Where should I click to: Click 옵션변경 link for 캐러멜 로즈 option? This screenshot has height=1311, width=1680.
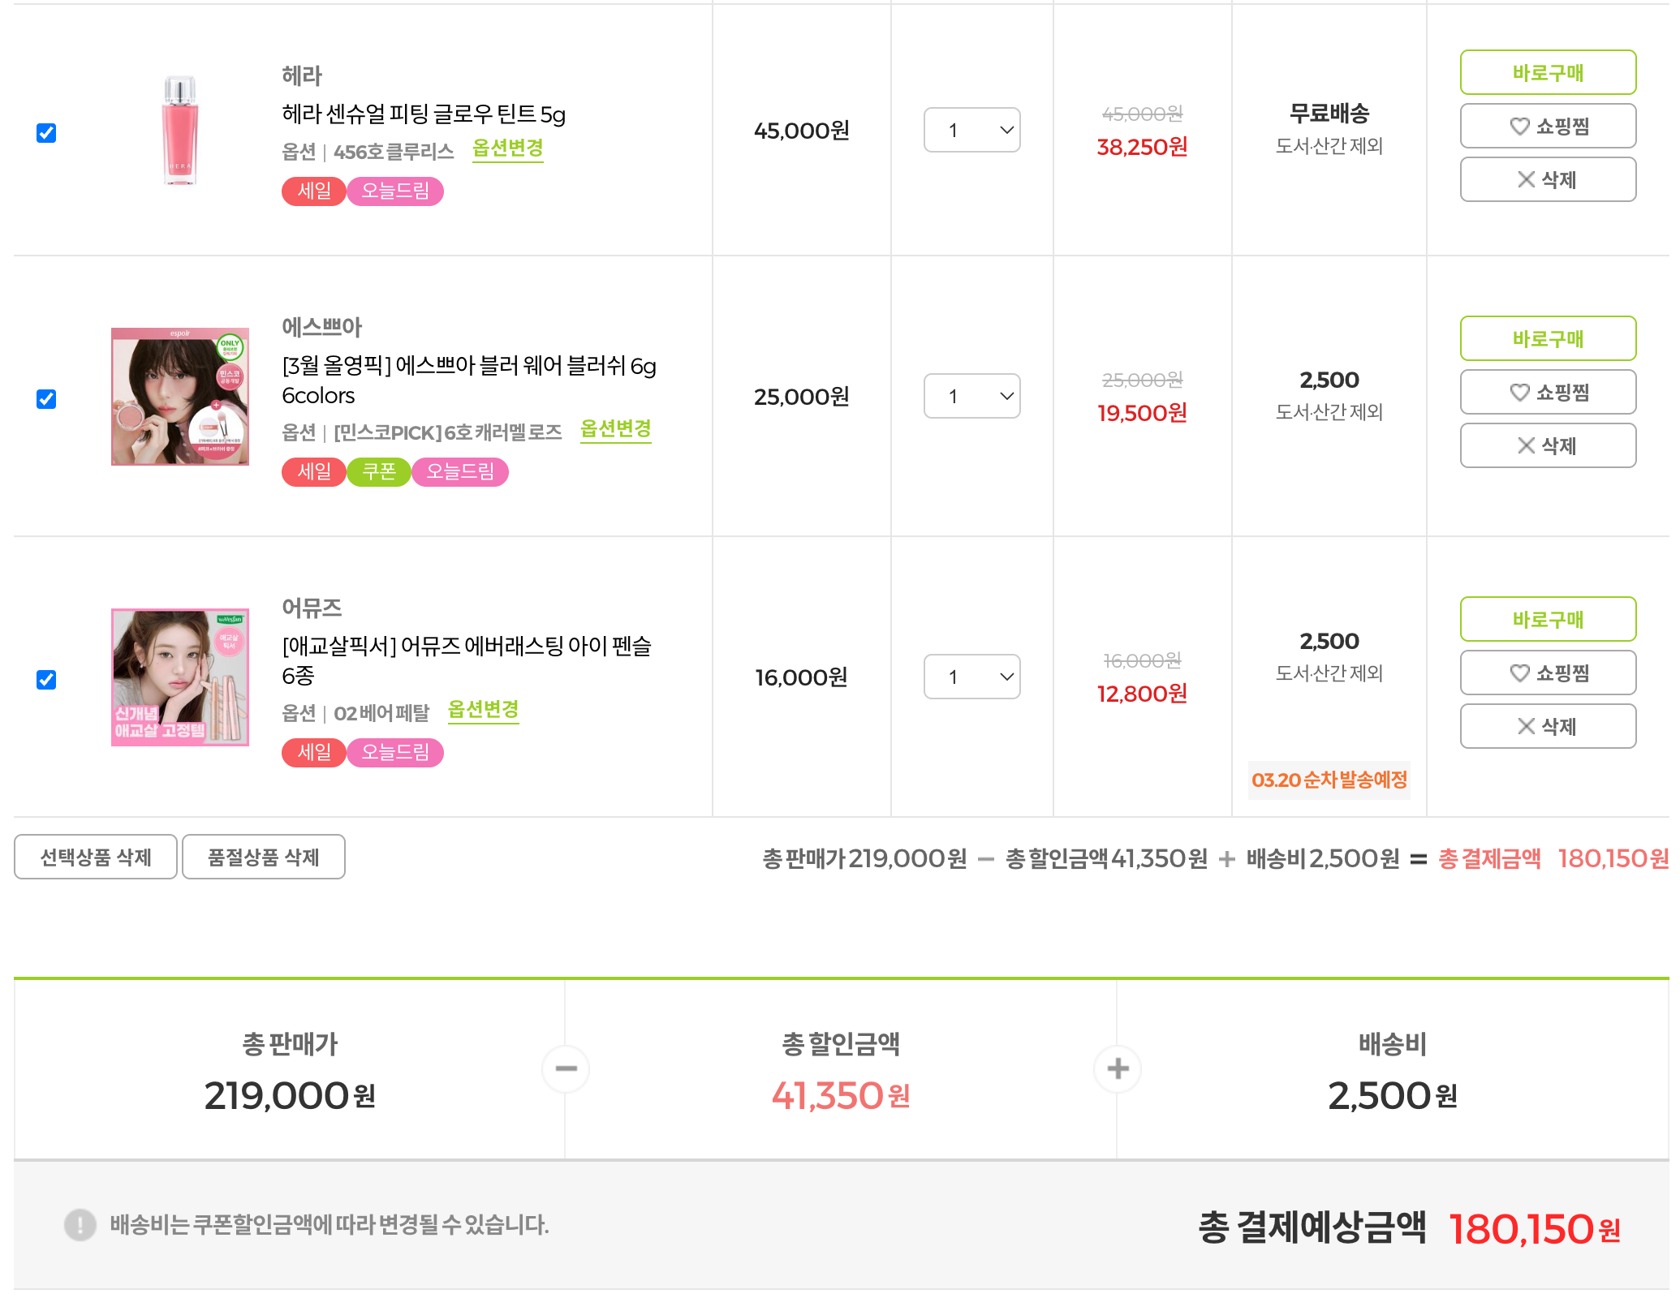(615, 429)
